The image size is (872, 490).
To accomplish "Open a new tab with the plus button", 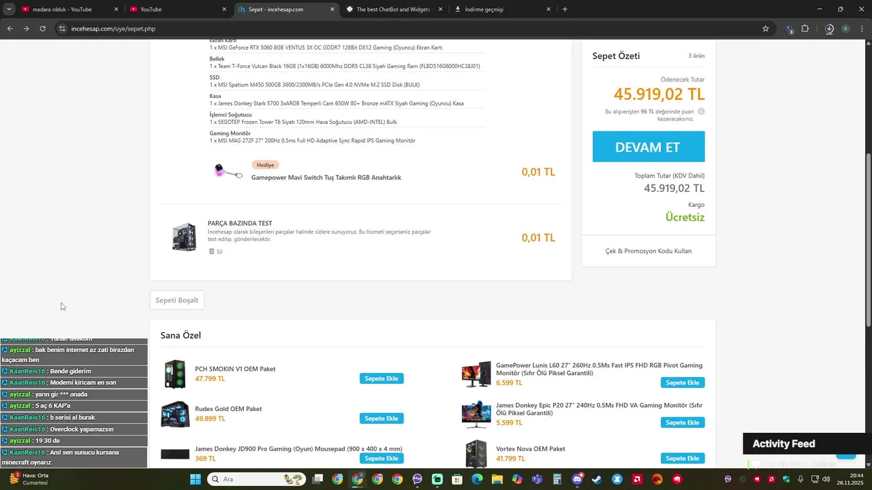I will coord(565,10).
